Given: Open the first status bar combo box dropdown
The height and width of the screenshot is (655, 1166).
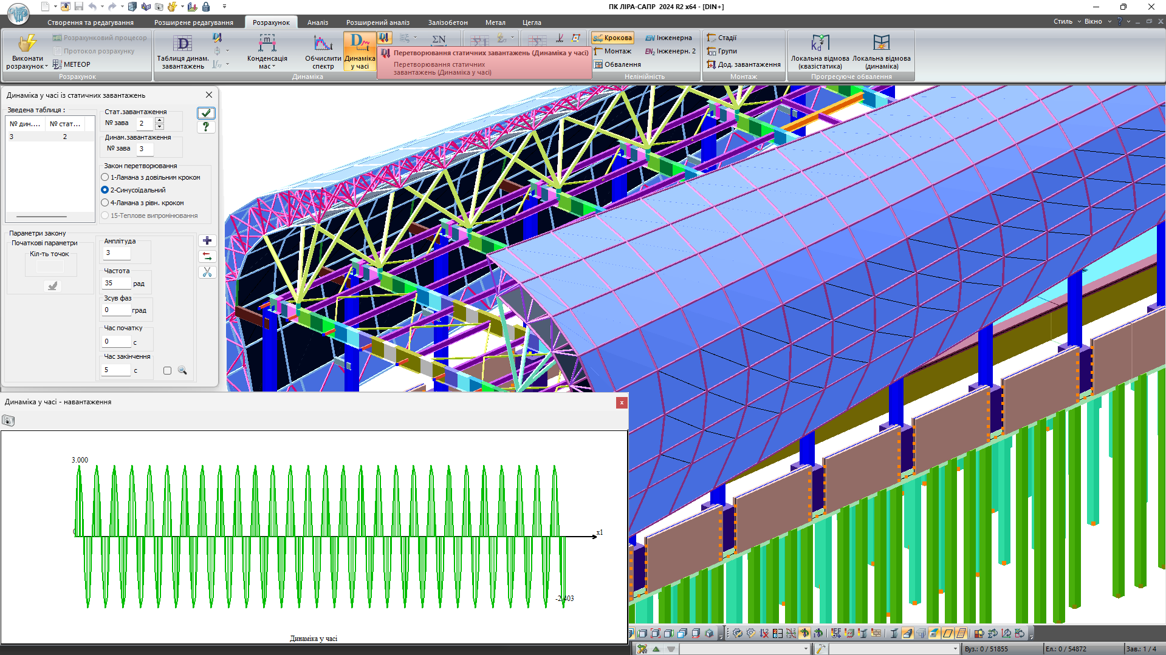Looking at the screenshot, I should click(x=806, y=649).
